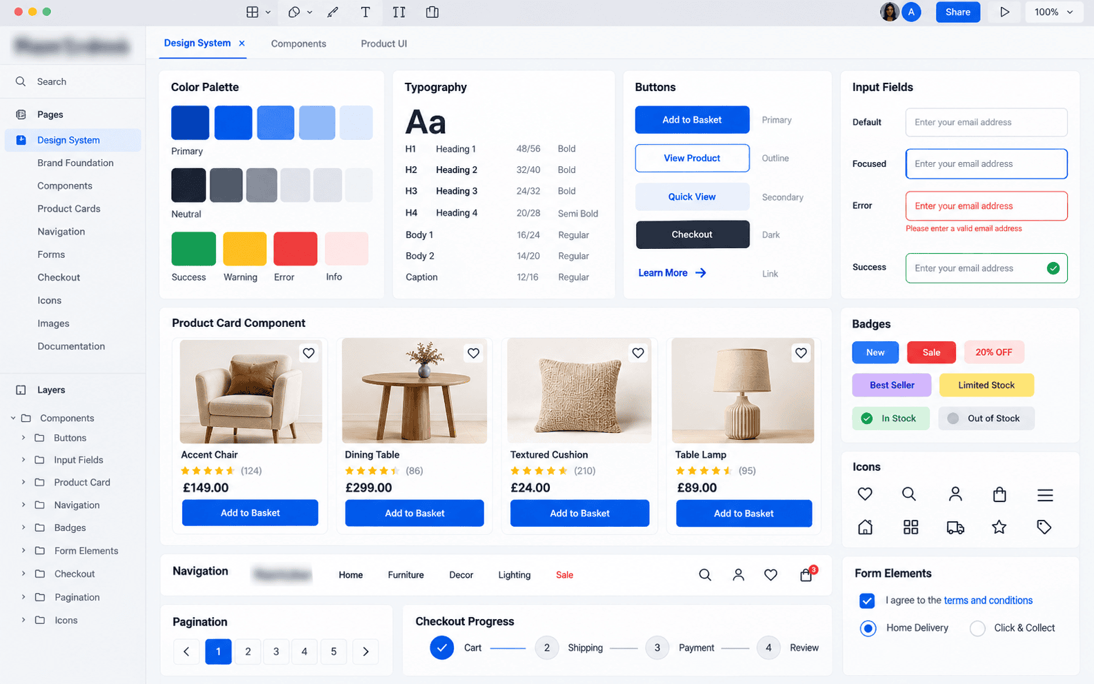Image resolution: width=1094 pixels, height=684 pixels.
Task: Click the heart on the Accent Chair card
Action: tap(308, 353)
